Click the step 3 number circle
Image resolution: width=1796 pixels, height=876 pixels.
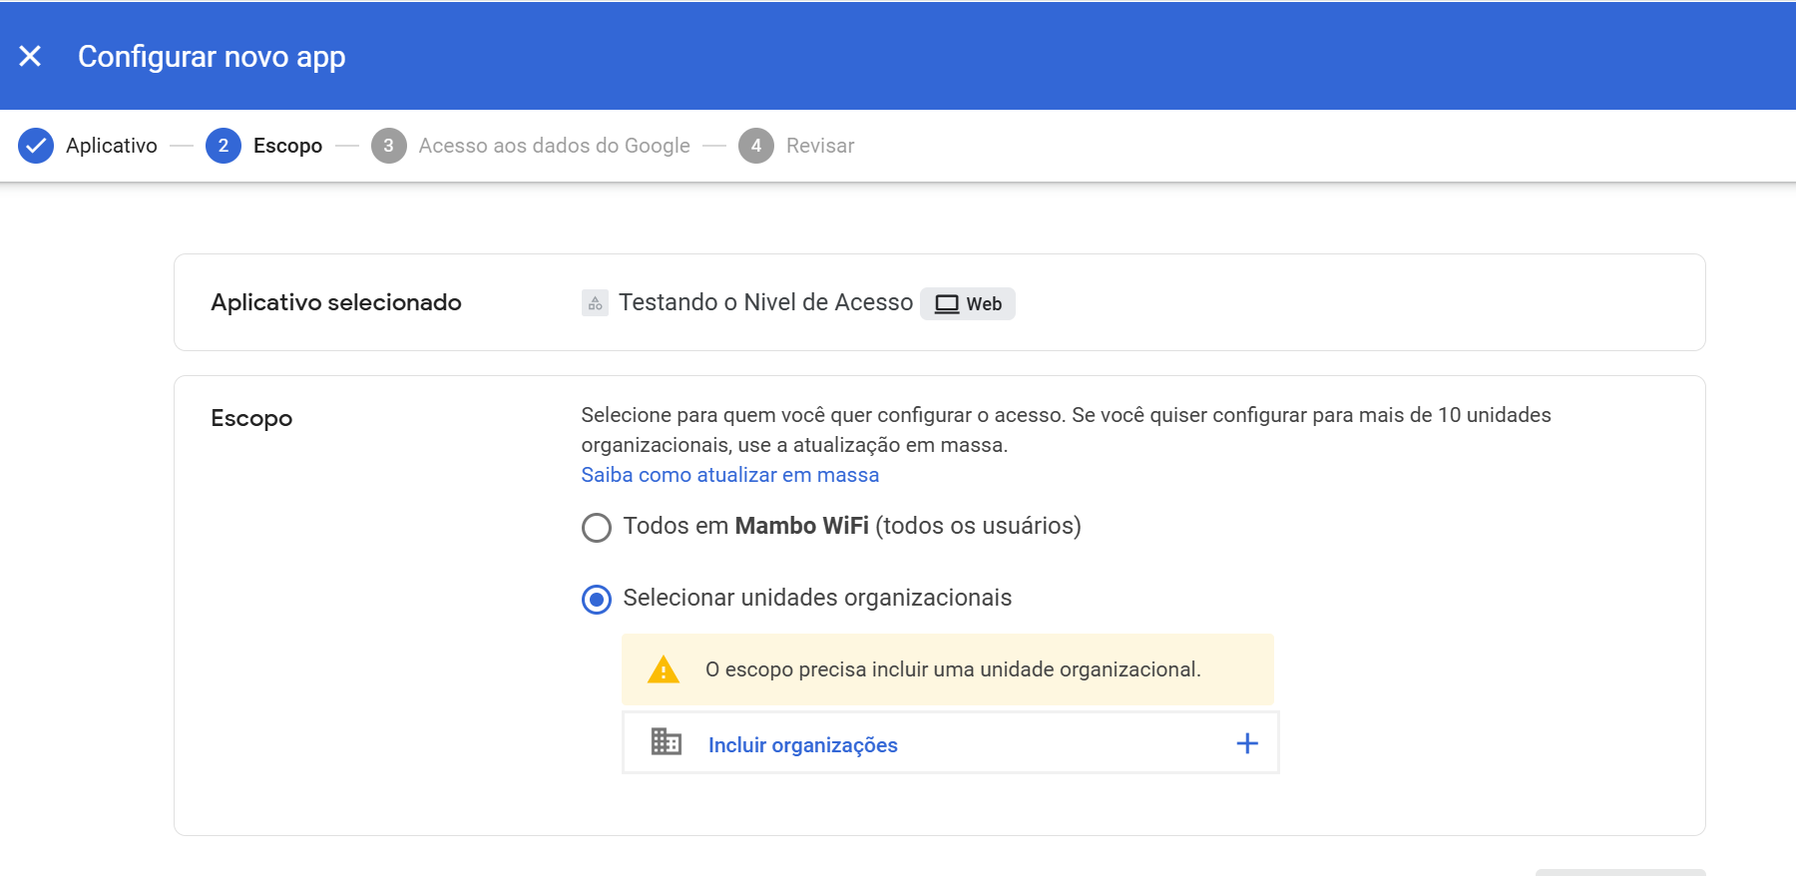click(388, 146)
